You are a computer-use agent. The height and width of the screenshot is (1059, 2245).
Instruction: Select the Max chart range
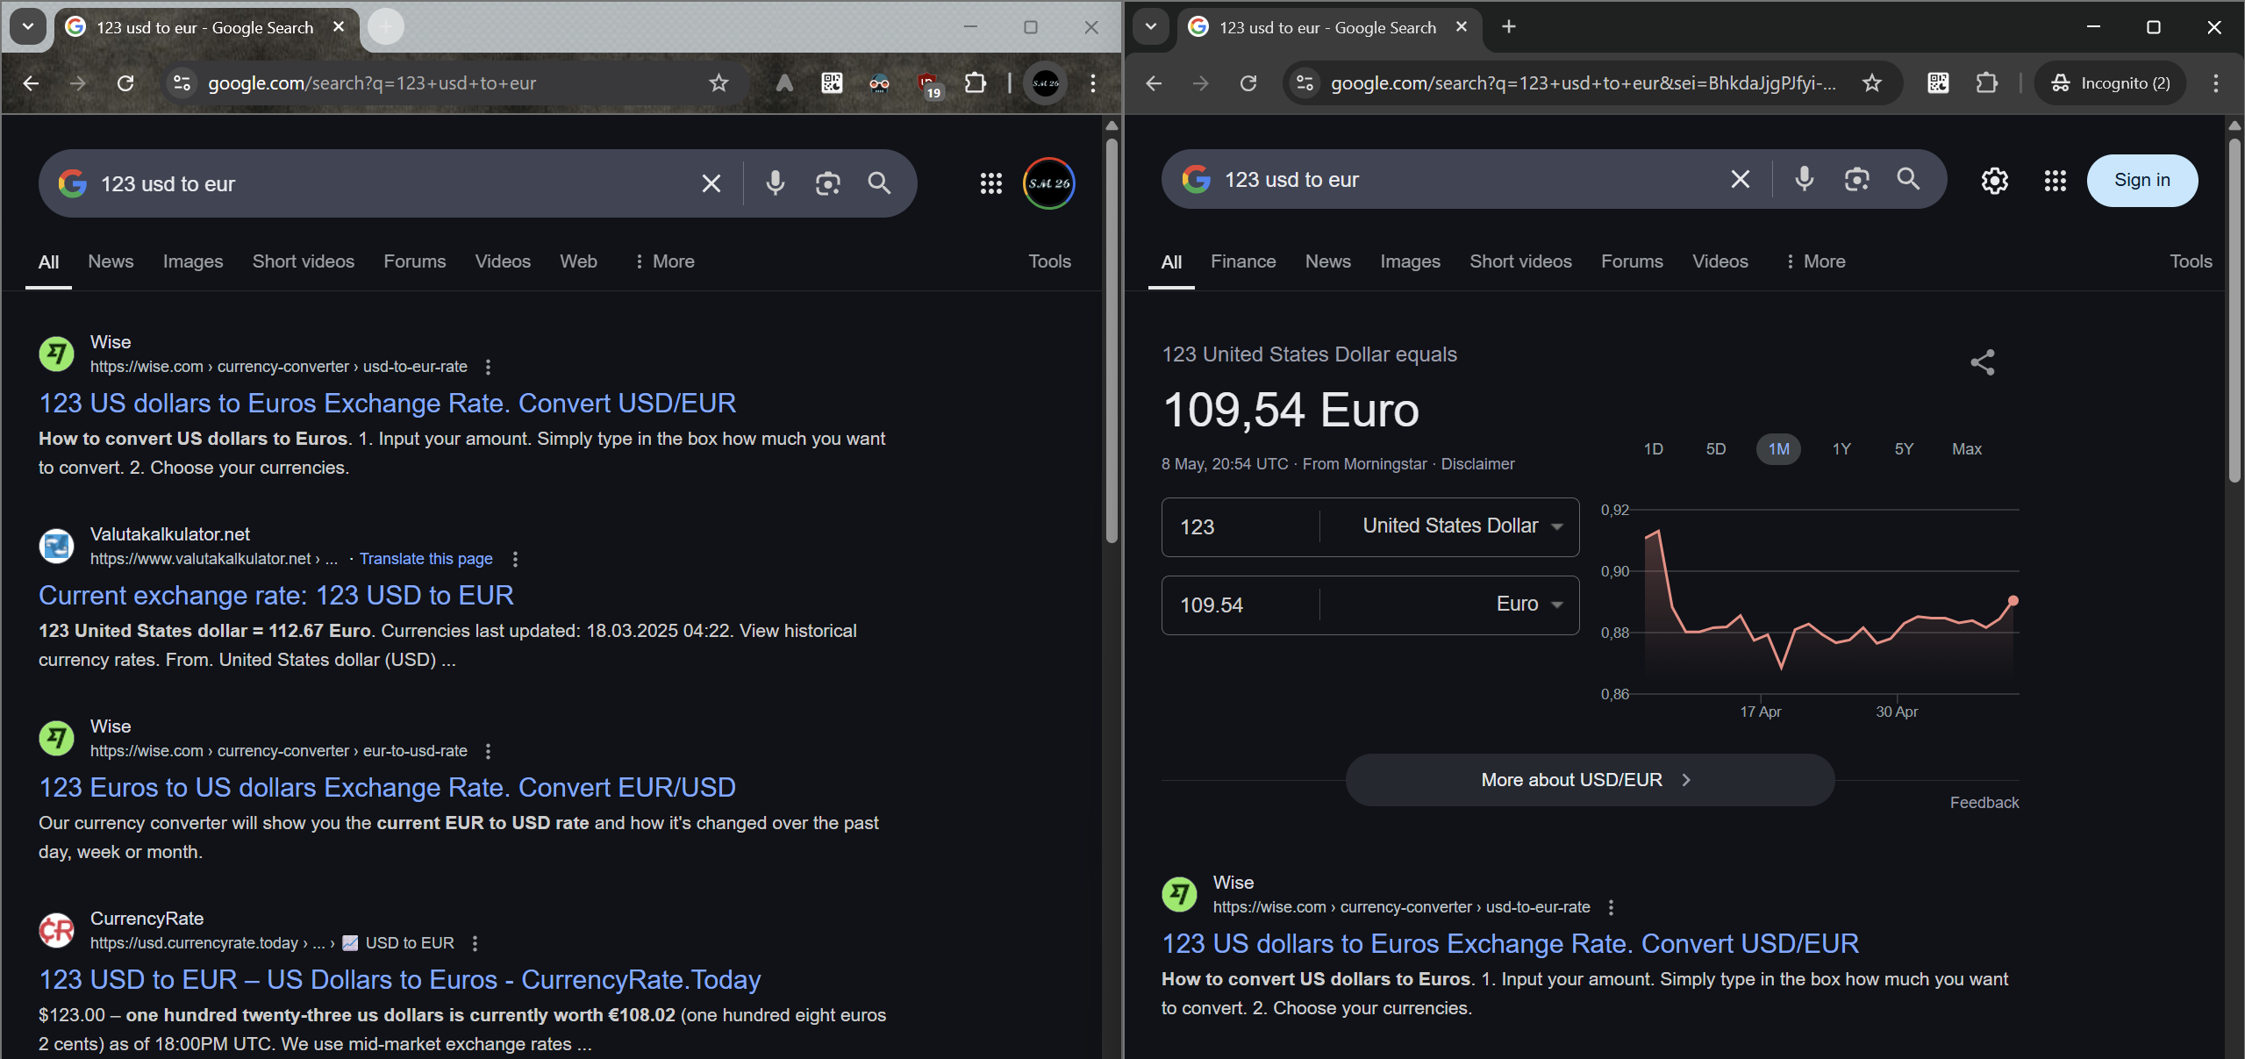(x=1966, y=448)
